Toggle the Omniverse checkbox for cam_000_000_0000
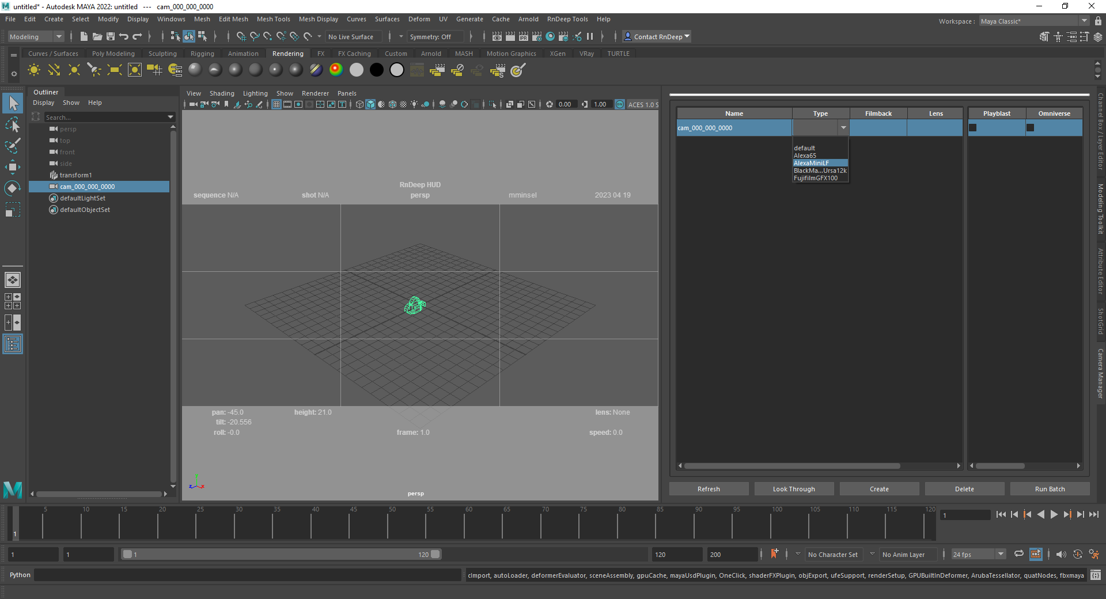 [x=1031, y=128]
